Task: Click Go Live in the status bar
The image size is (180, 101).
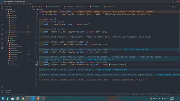Action: (x=157, y=95)
